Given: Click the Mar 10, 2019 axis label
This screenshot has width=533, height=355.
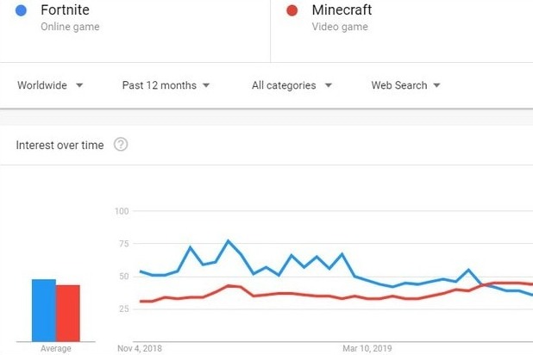Looking at the screenshot, I should coord(367,349).
